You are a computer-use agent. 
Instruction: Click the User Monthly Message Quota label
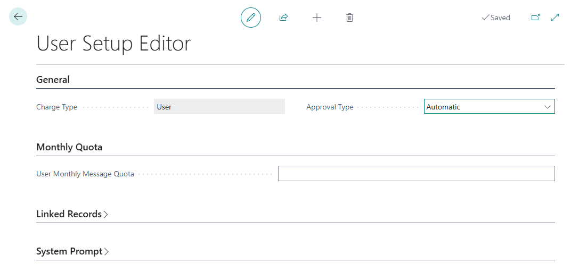[x=85, y=174]
